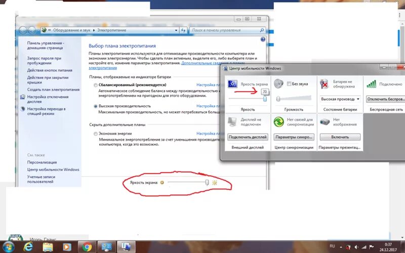Open 'Учетные записи пользователей' link
This screenshot has height=253, width=405.
(x=41, y=179)
